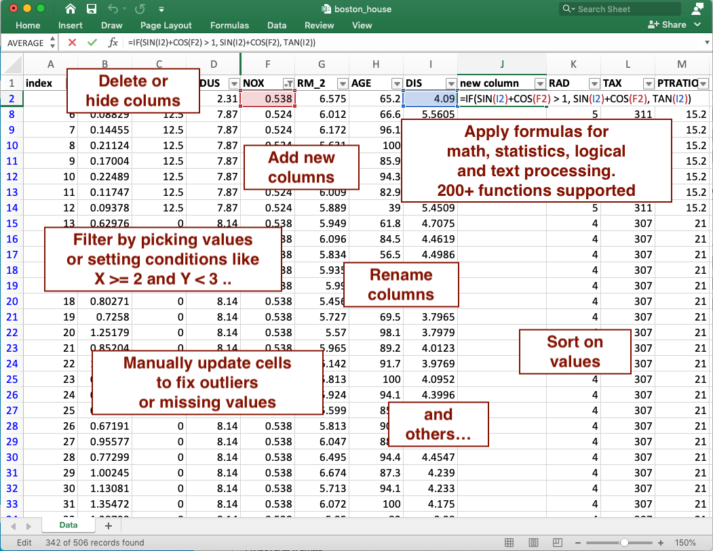
Task: Confirm the formula with the green checkmark icon
Action: pyautogui.click(x=92, y=42)
